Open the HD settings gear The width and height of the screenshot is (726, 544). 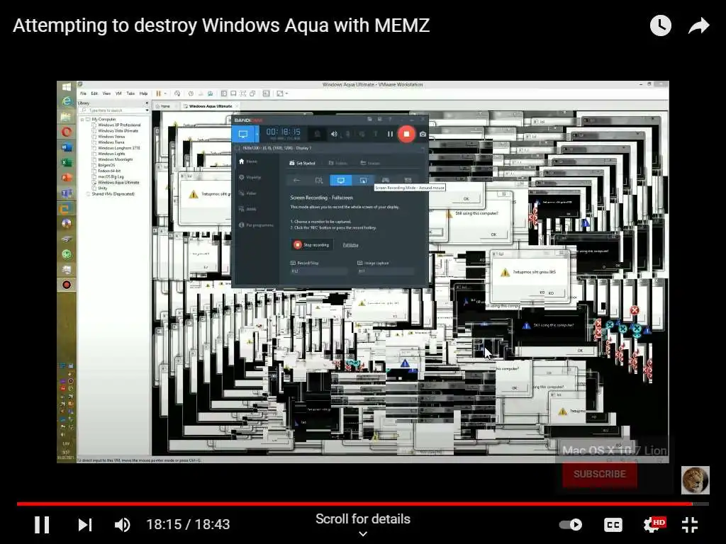tap(654, 525)
